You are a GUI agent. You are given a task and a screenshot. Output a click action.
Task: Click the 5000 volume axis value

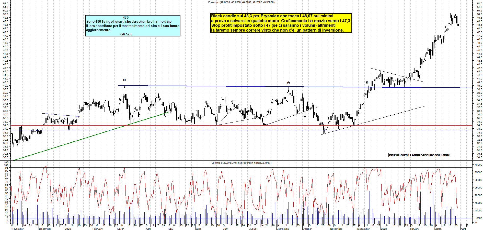coord(479,218)
